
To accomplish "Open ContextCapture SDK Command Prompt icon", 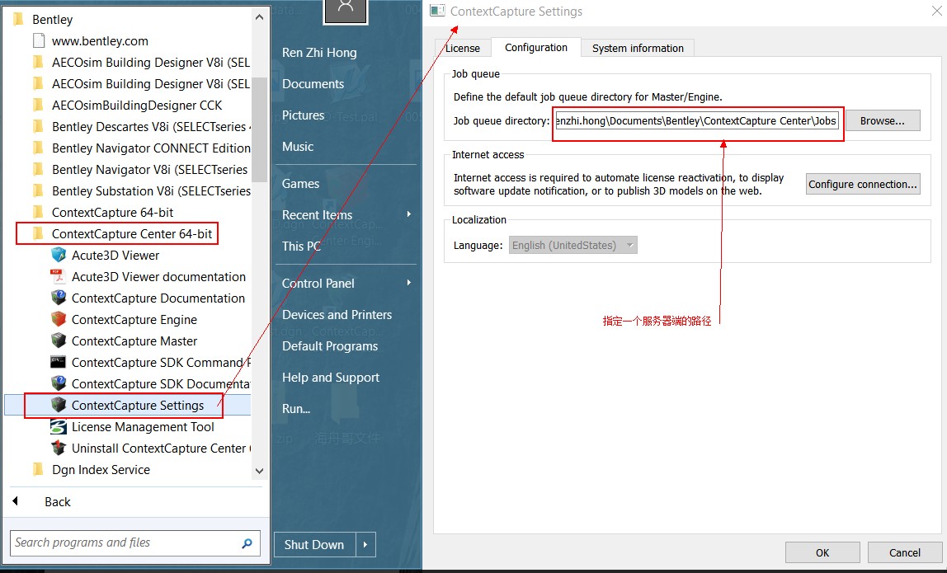I will [58, 362].
